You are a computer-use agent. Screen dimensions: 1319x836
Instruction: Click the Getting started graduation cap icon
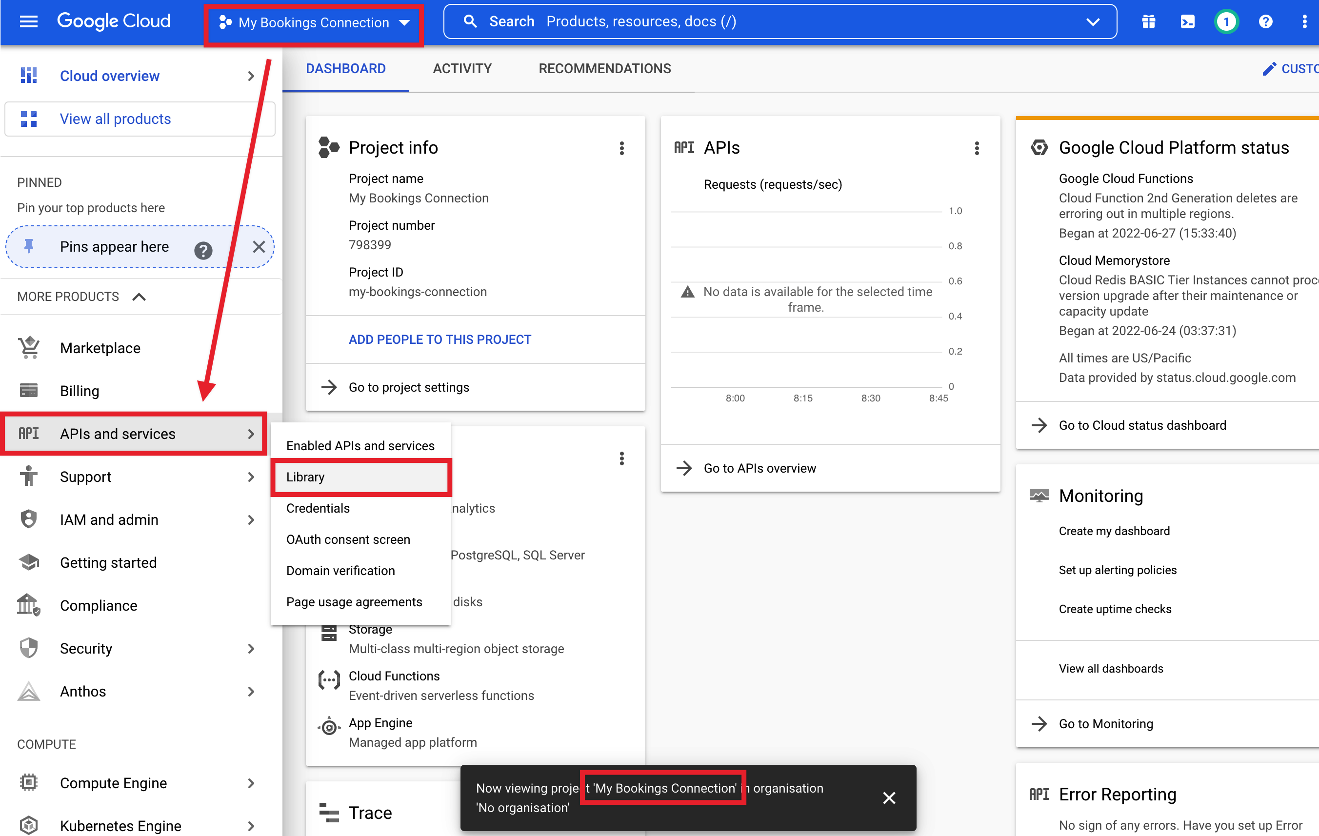tap(28, 562)
